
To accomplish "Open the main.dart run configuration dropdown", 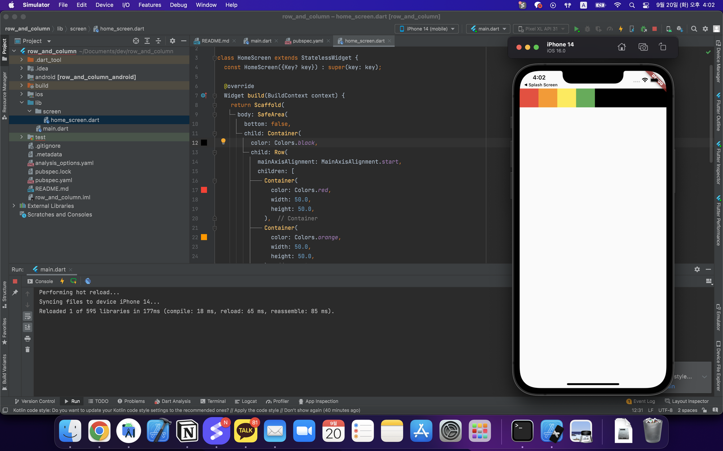I will [488, 29].
